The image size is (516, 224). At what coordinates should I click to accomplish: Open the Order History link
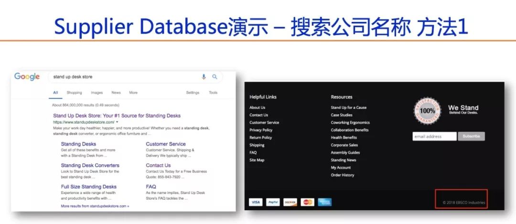tap(343, 175)
